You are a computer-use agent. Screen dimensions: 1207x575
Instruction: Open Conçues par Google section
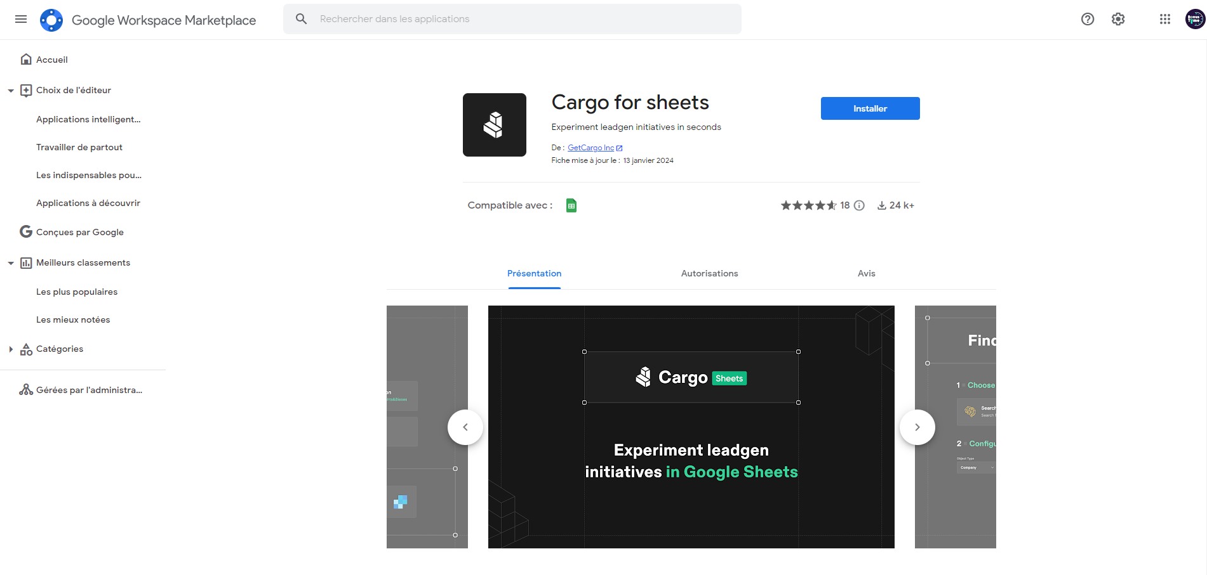click(80, 232)
